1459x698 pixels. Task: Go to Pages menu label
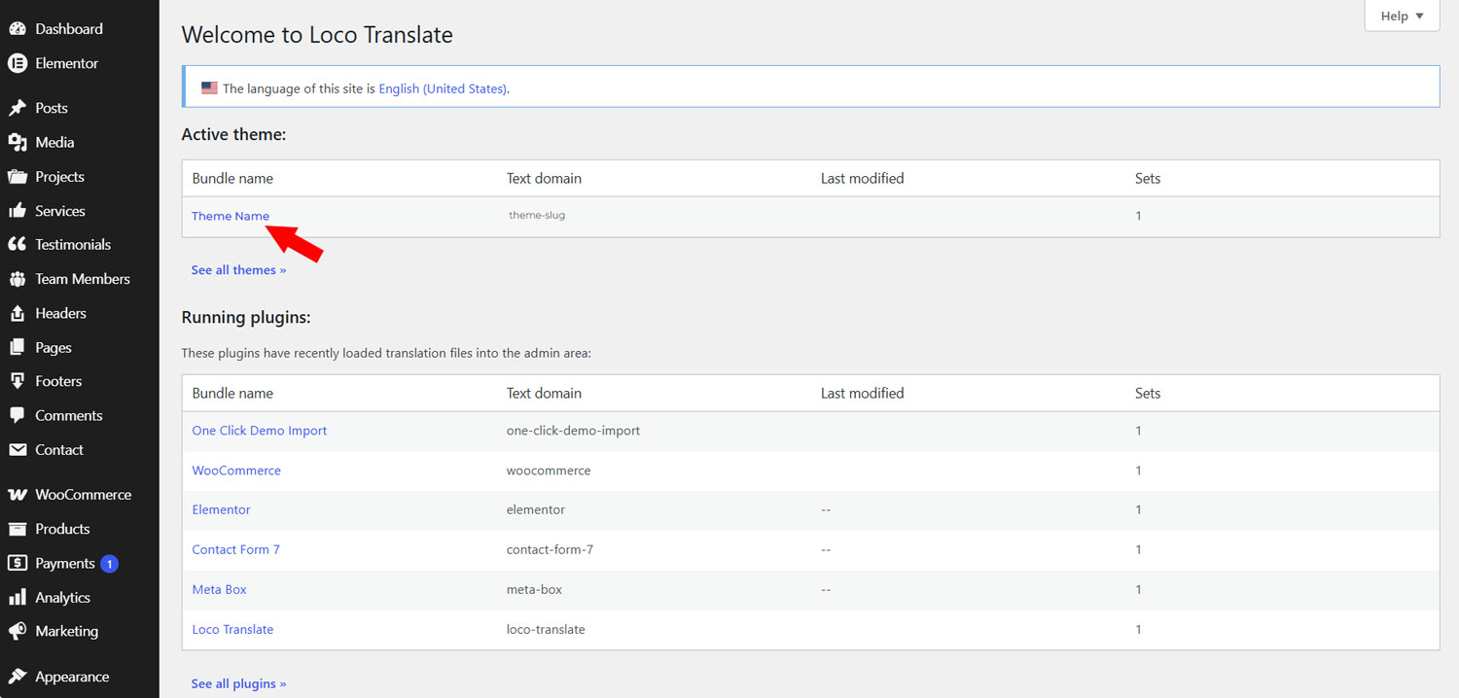(53, 348)
